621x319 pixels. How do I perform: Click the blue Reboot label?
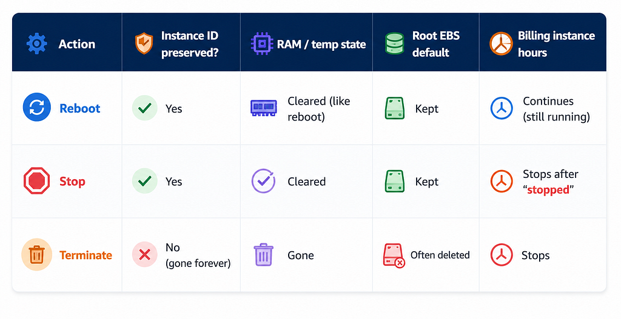tap(80, 108)
